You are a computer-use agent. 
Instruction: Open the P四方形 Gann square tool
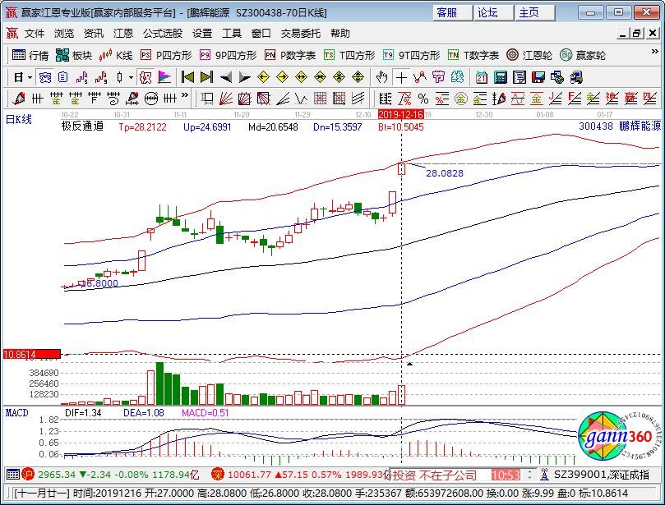[166, 56]
